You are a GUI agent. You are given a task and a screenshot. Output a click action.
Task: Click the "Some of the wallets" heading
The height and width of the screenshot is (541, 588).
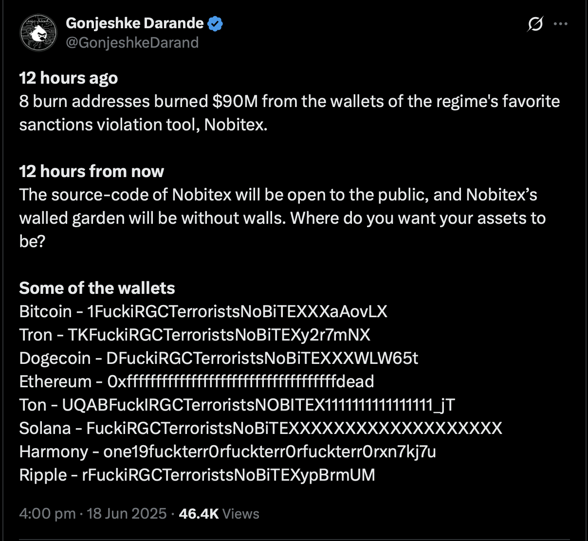pos(97,288)
